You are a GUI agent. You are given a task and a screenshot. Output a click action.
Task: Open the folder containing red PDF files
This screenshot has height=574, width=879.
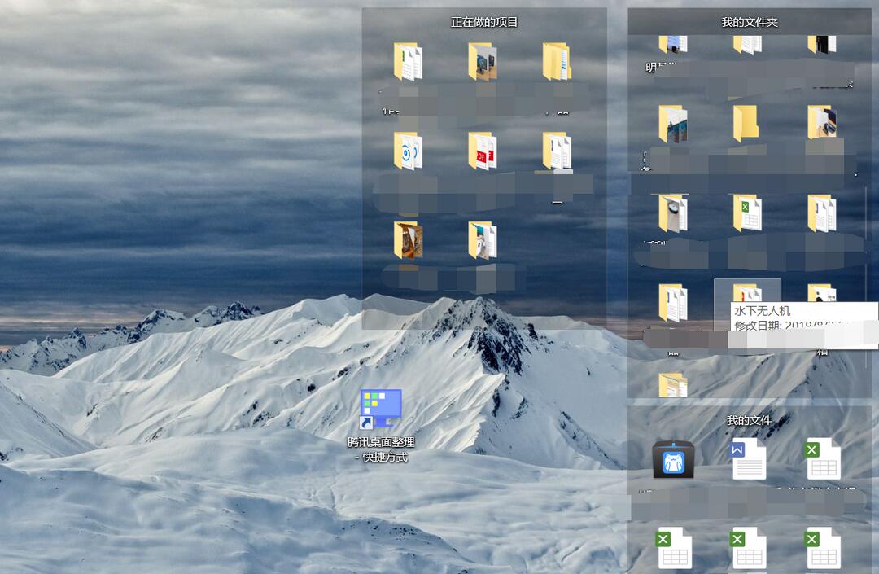point(483,151)
